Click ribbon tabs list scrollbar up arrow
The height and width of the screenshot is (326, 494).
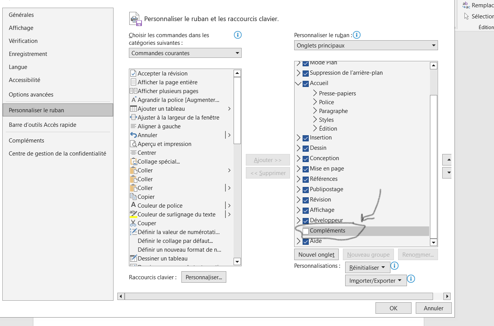tap(434, 66)
